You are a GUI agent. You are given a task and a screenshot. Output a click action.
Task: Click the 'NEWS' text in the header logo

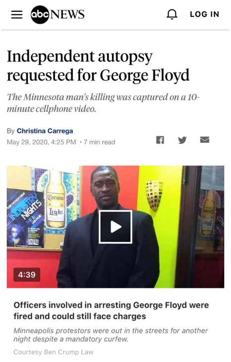tap(67, 14)
